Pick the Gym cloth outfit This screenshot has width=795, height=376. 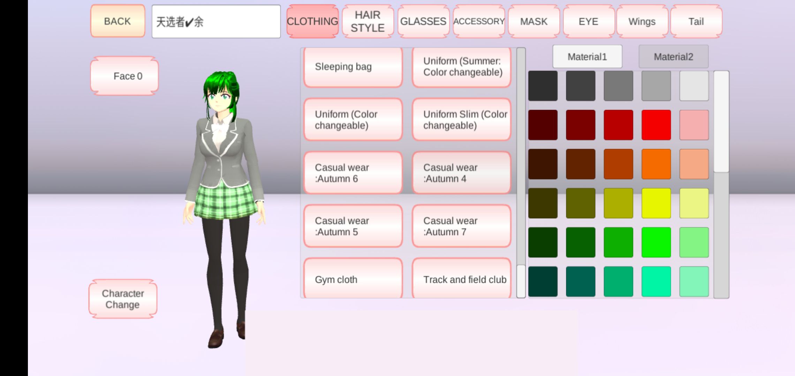353,279
